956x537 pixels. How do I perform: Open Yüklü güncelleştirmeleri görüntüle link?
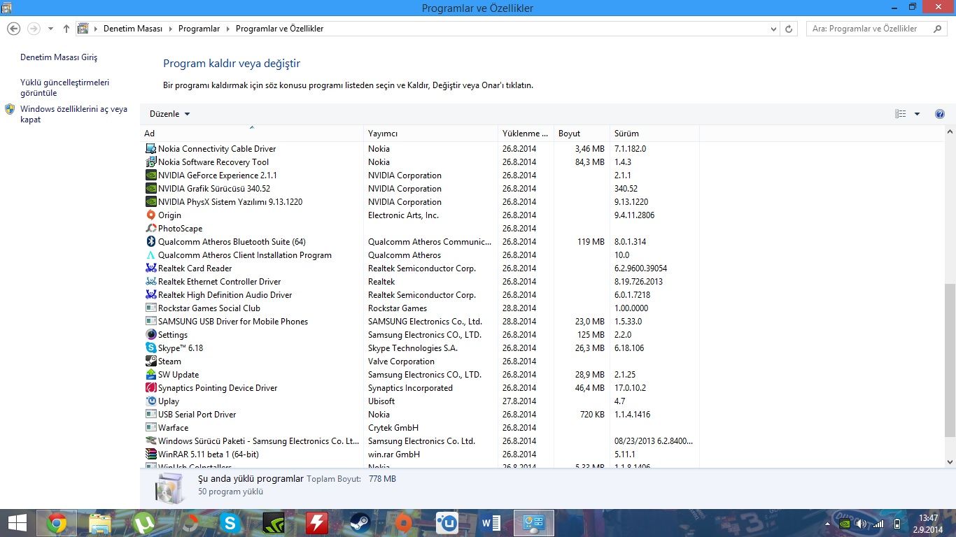coord(64,87)
